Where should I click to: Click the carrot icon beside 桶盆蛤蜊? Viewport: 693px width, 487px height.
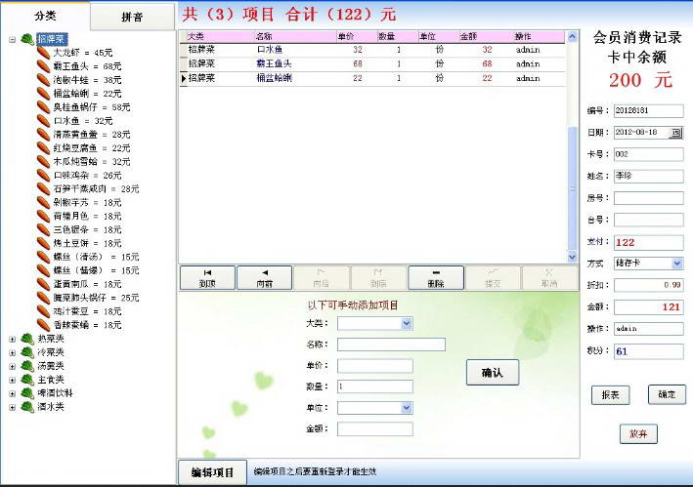pos(43,94)
